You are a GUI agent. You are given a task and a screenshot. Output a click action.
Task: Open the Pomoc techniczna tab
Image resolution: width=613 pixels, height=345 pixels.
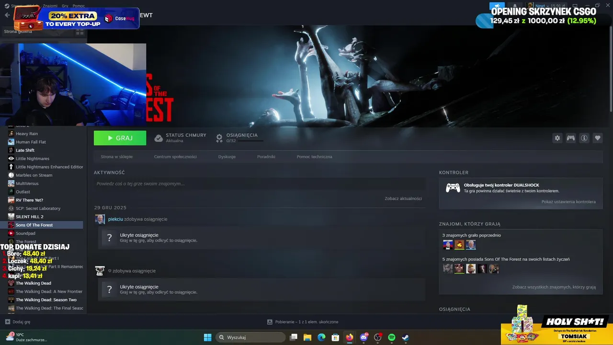[314, 157]
